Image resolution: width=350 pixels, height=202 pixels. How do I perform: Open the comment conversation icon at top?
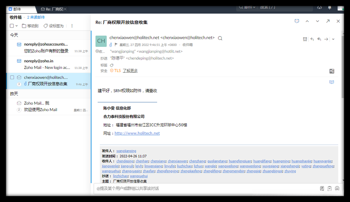point(297,21)
